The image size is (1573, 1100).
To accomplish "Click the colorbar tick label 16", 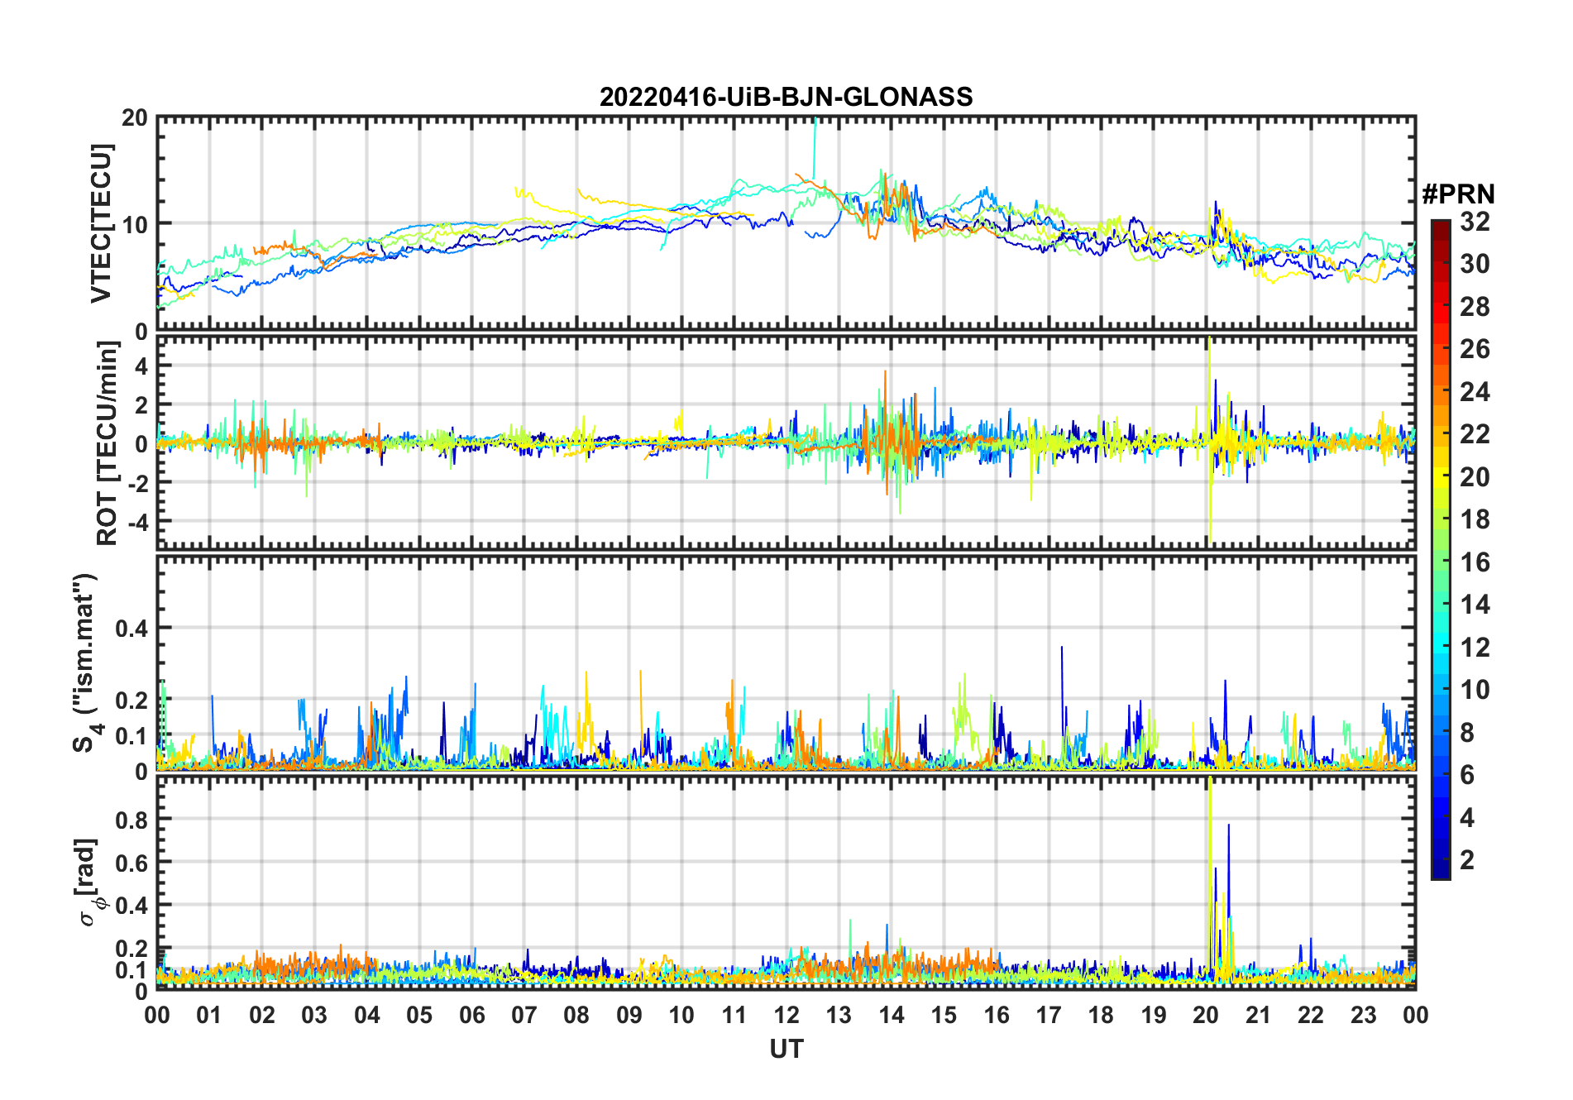I will 1475,562.
